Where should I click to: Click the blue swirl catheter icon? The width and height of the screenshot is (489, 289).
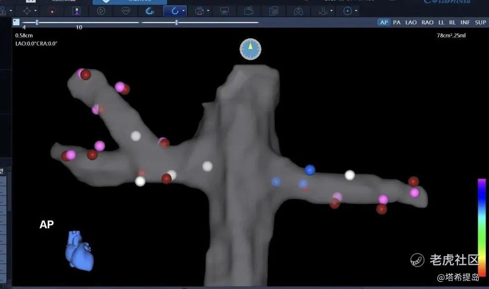click(150, 11)
